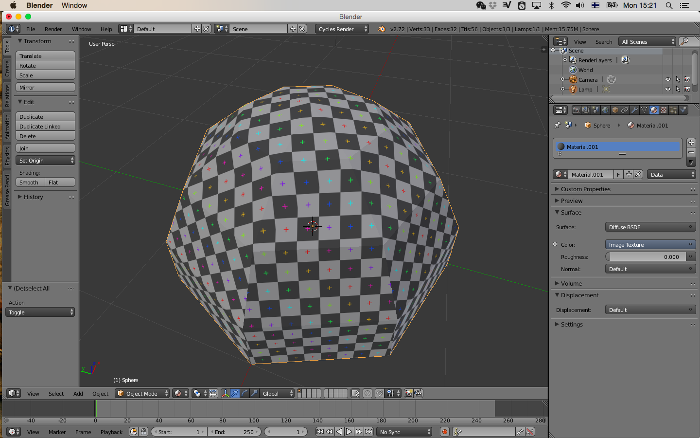Open the Particles properties tab icon
This screenshot has height=438, width=700.
coord(673,110)
